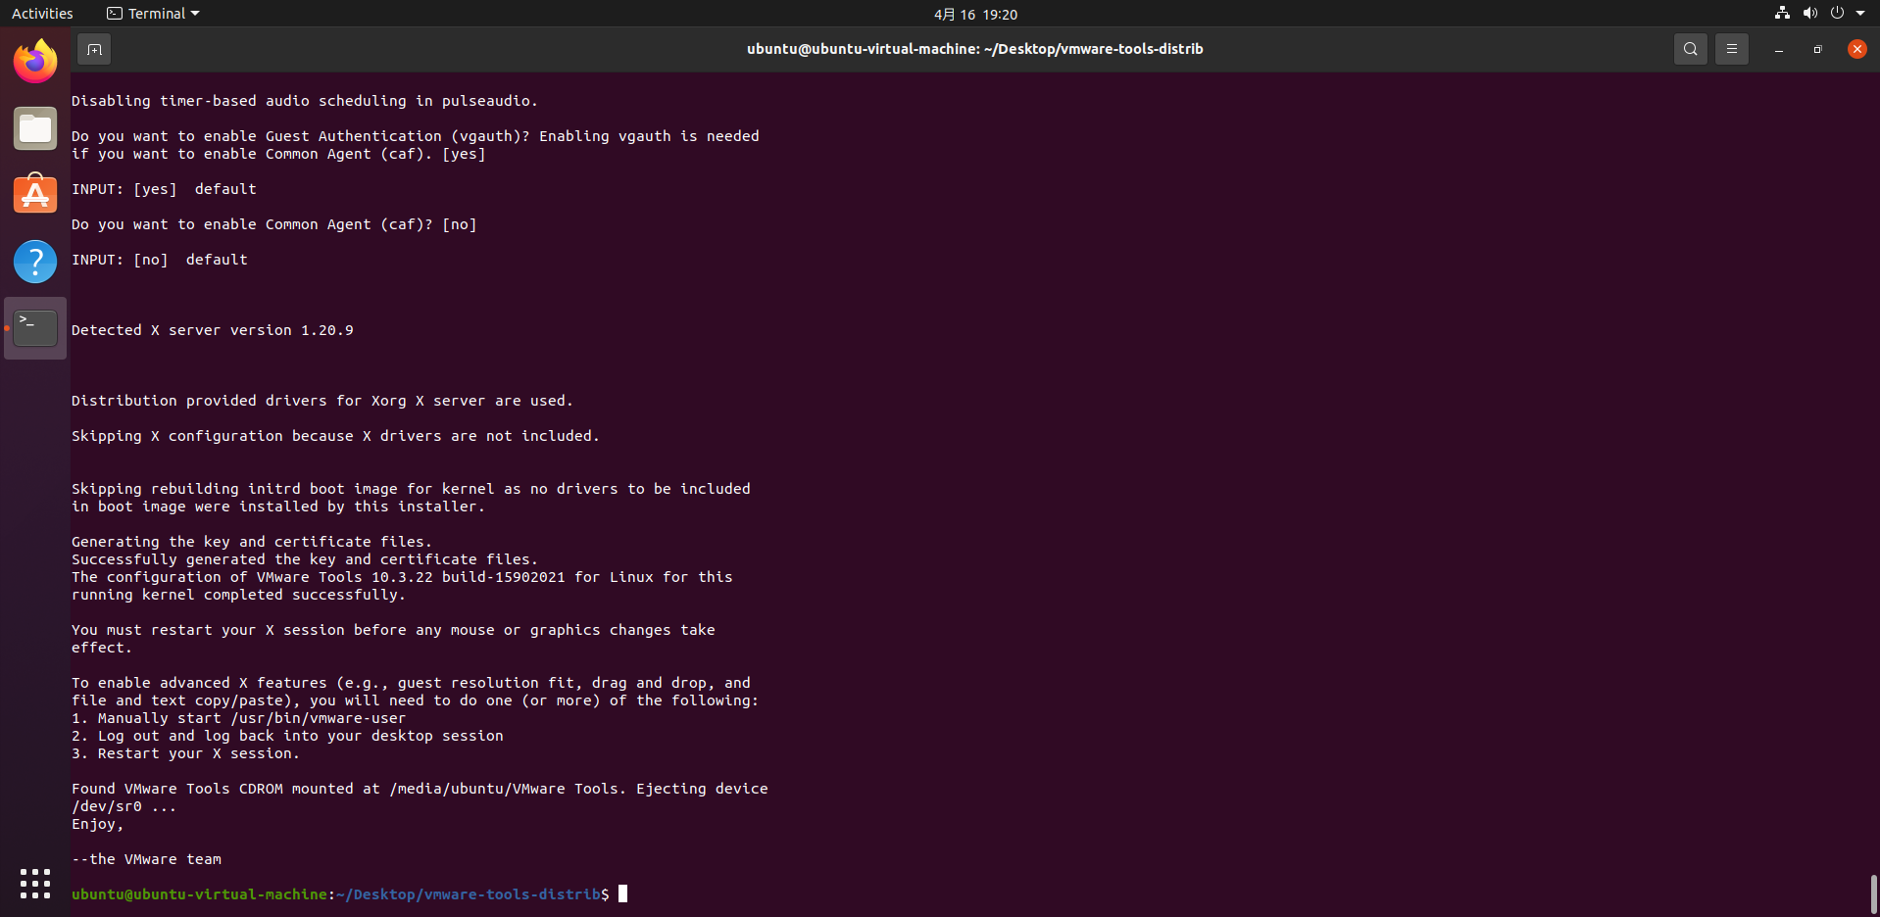Click '2. Log out and log back' line
The width and height of the screenshot is (1880, 917).
(287, 736)
